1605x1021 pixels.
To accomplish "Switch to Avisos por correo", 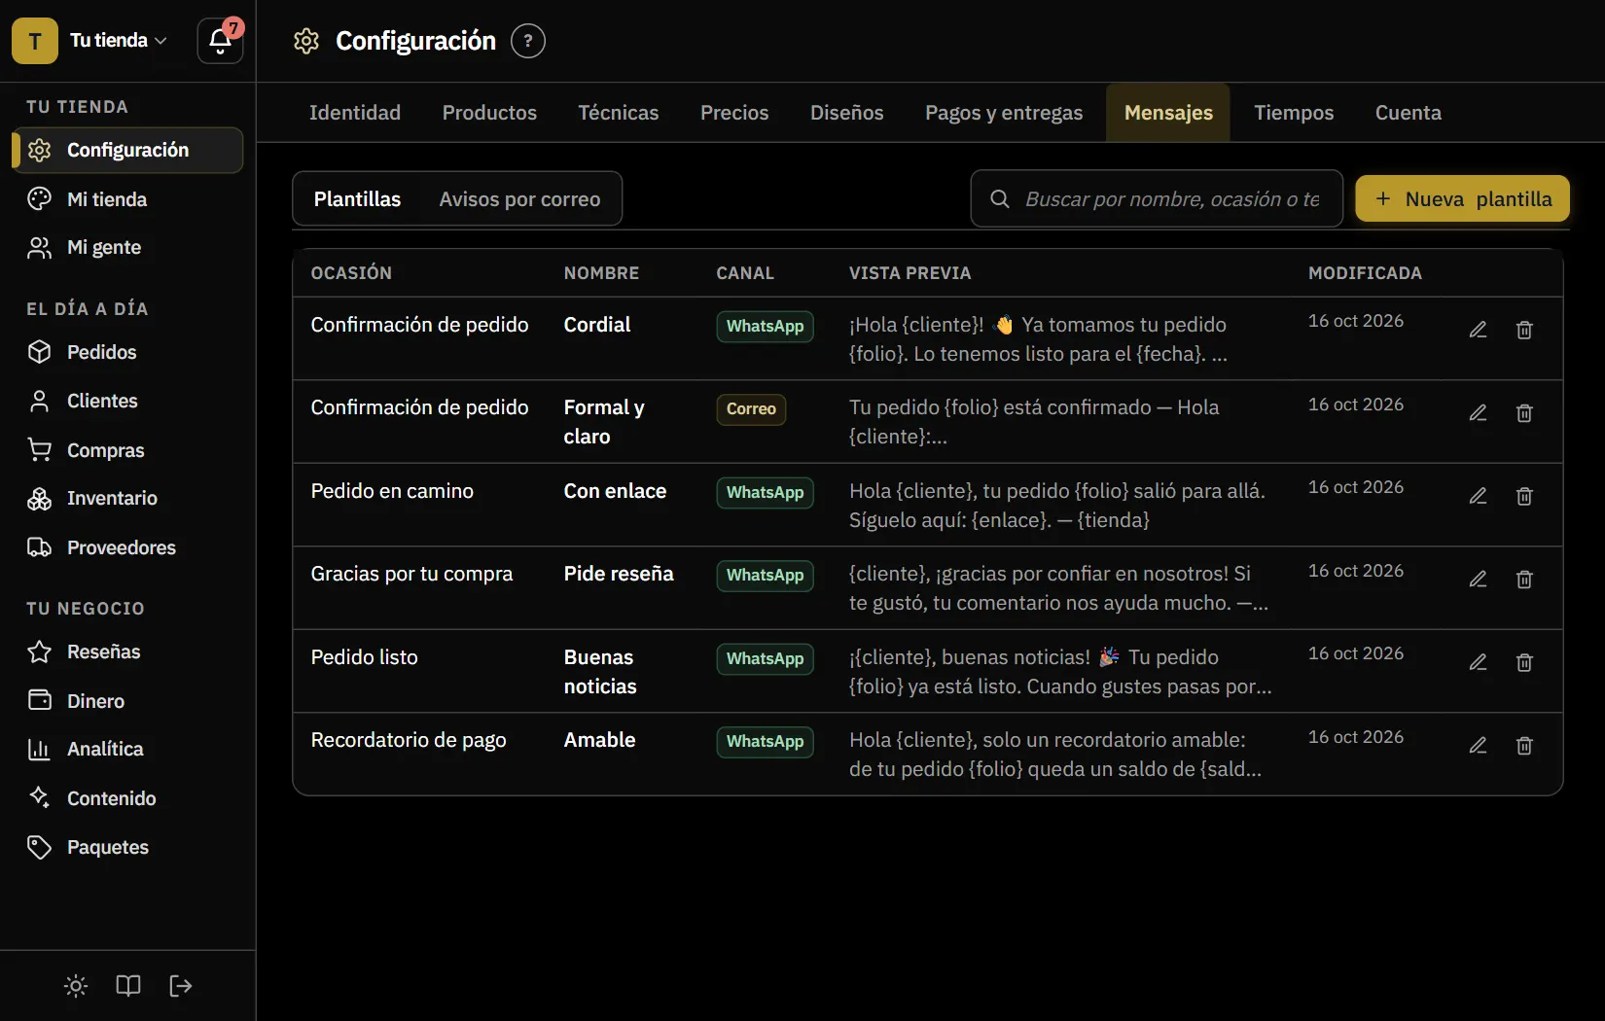I will point(519,199).
